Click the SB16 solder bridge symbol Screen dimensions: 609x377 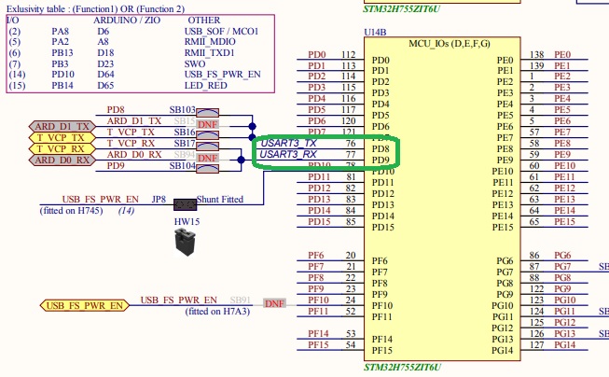tap(207, 135)
